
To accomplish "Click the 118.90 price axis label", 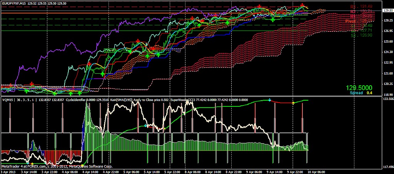I will pos(388,95).
